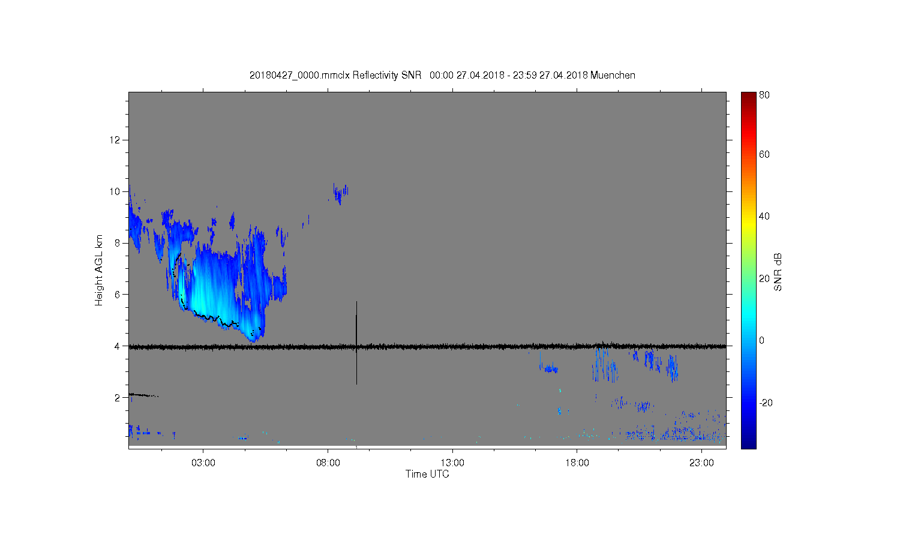Click the colorbar value 0
The image size is (900, 540).
(762, 340)
